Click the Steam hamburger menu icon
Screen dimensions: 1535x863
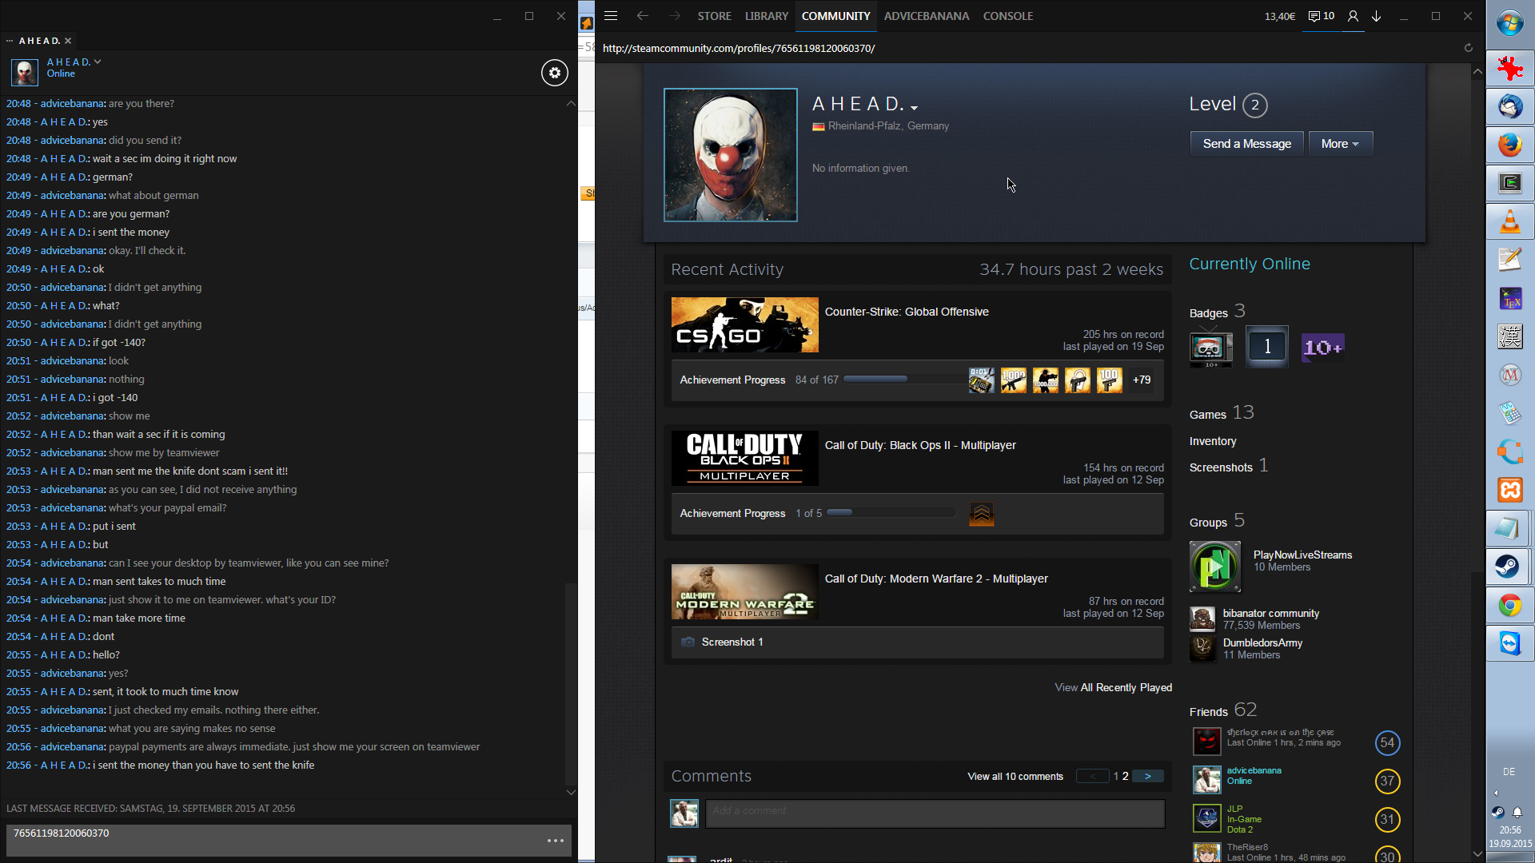coord(611,16)
